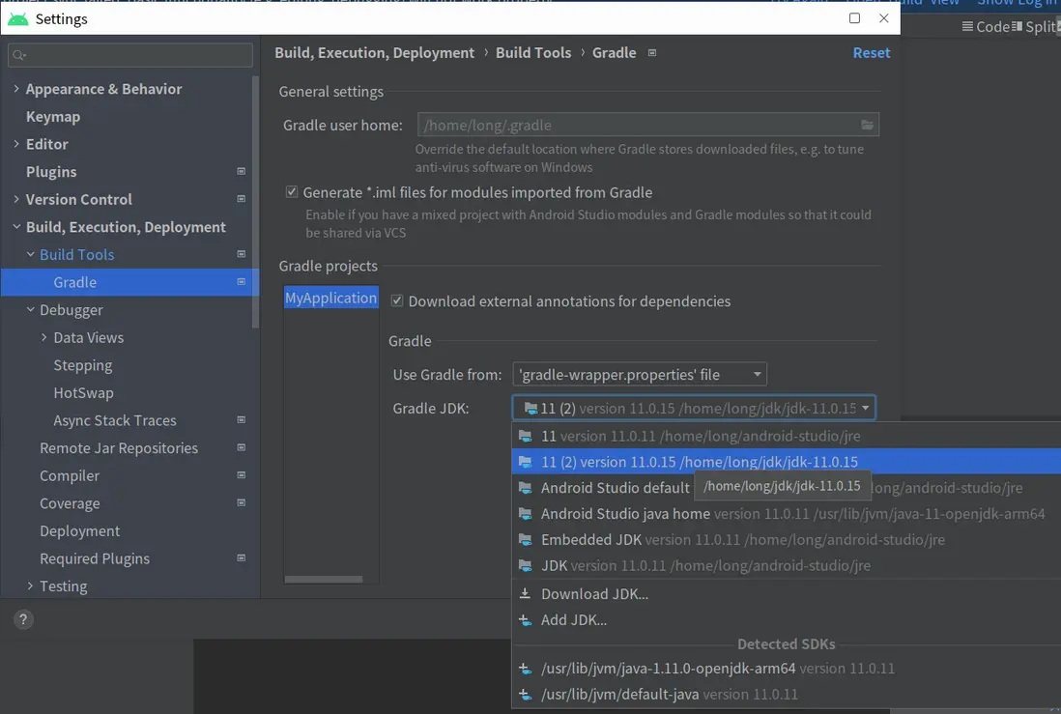The height and width of the screenshot is (714, 1061).
Task: Click project-level icon next to Async Stack Traces
Action: pos(241,419)
